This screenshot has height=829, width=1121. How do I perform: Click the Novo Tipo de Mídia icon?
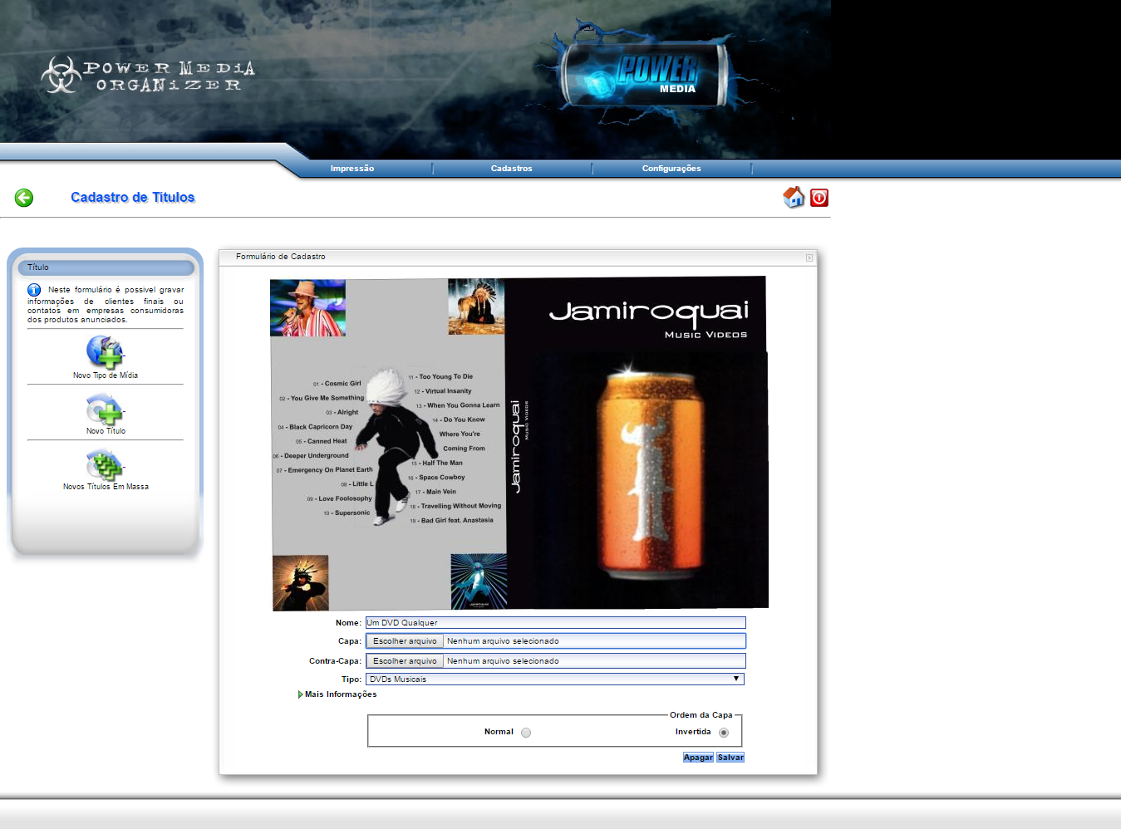pyautogui.click(x=105, y=351)
